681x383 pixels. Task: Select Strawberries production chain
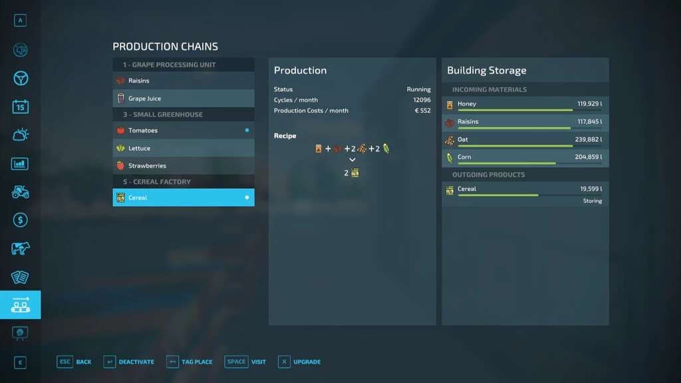[183, 166]
